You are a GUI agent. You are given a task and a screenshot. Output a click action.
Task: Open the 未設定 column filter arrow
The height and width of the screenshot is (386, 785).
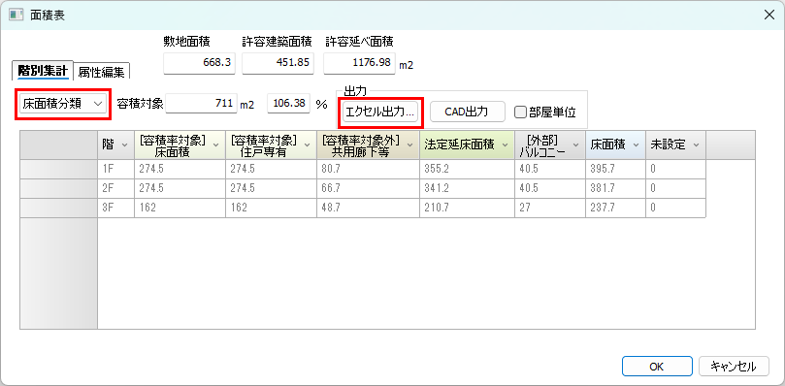(697, 145)
